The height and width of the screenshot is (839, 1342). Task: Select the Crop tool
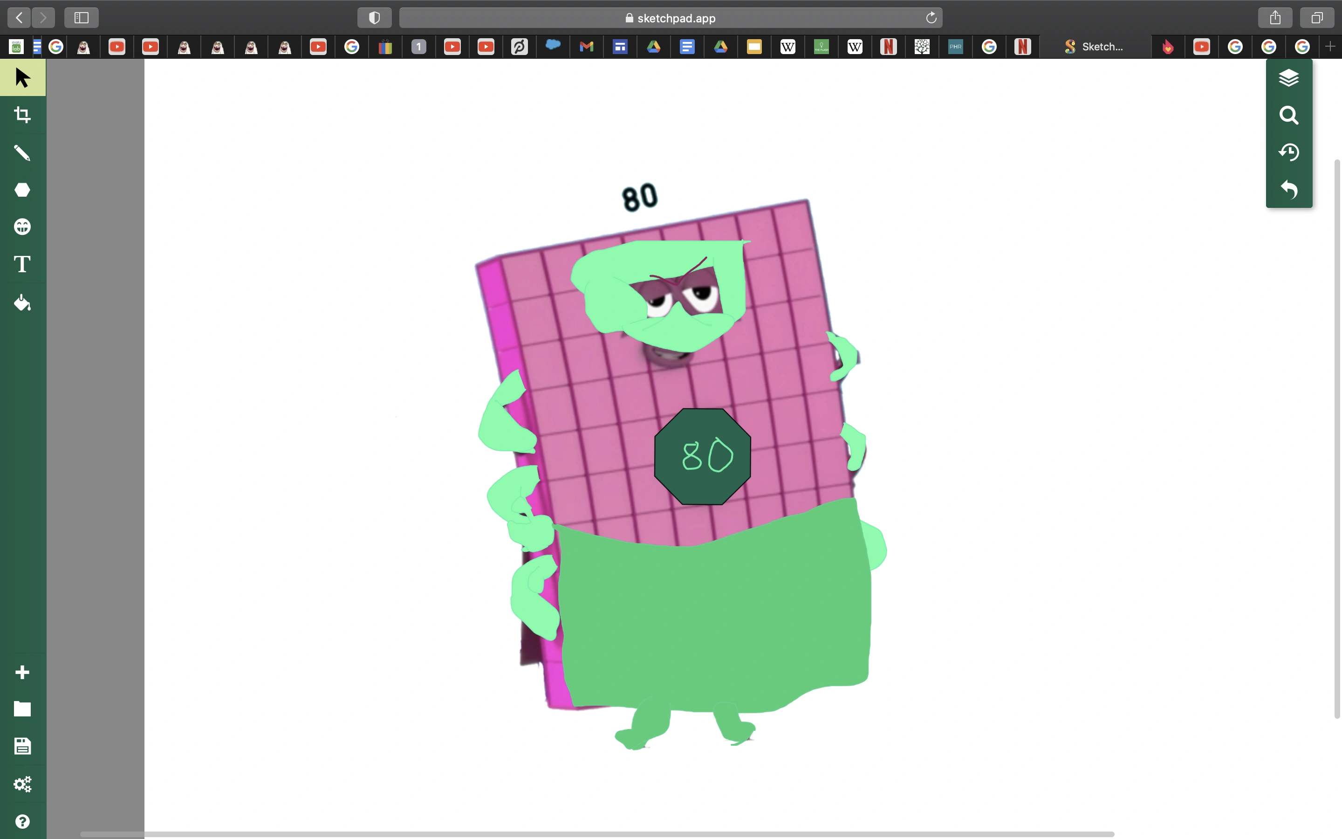pyautogui.click(x=22, y=115)
